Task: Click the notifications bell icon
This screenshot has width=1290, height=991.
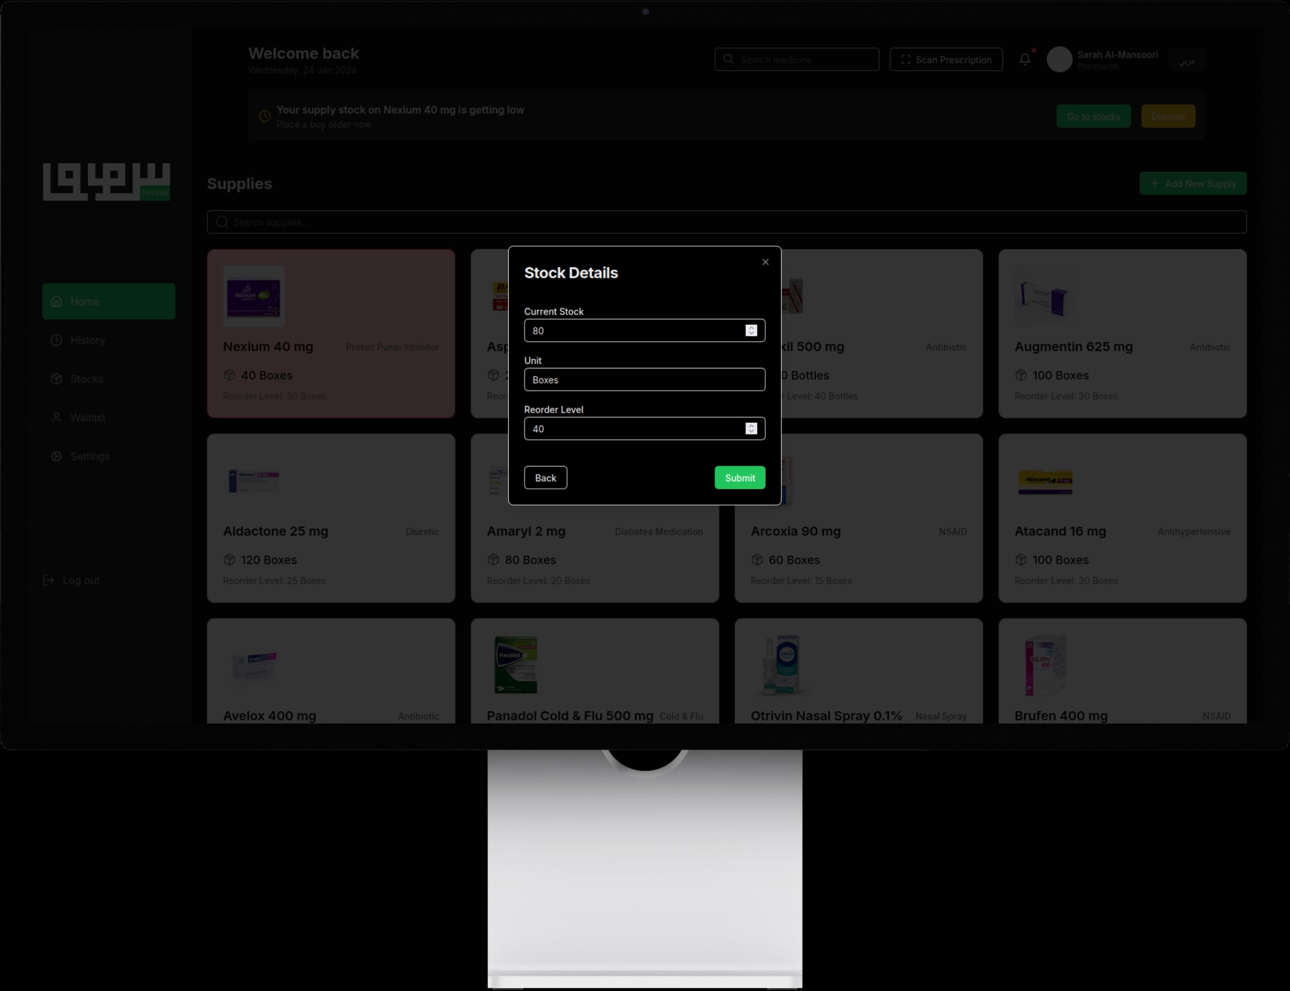Action: point(1024,59)
